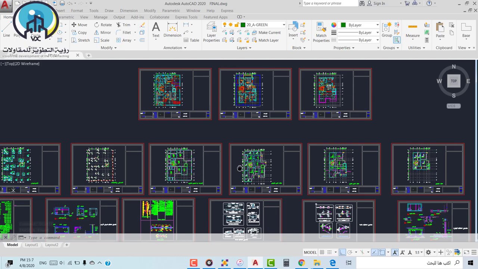Viewport: 478px width, 269px height.
Task: Expand the Layers panel
Action: point(244,48)
